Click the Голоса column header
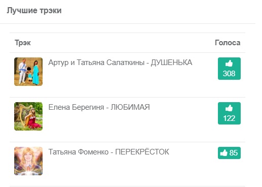 click(x=228, y=43)
